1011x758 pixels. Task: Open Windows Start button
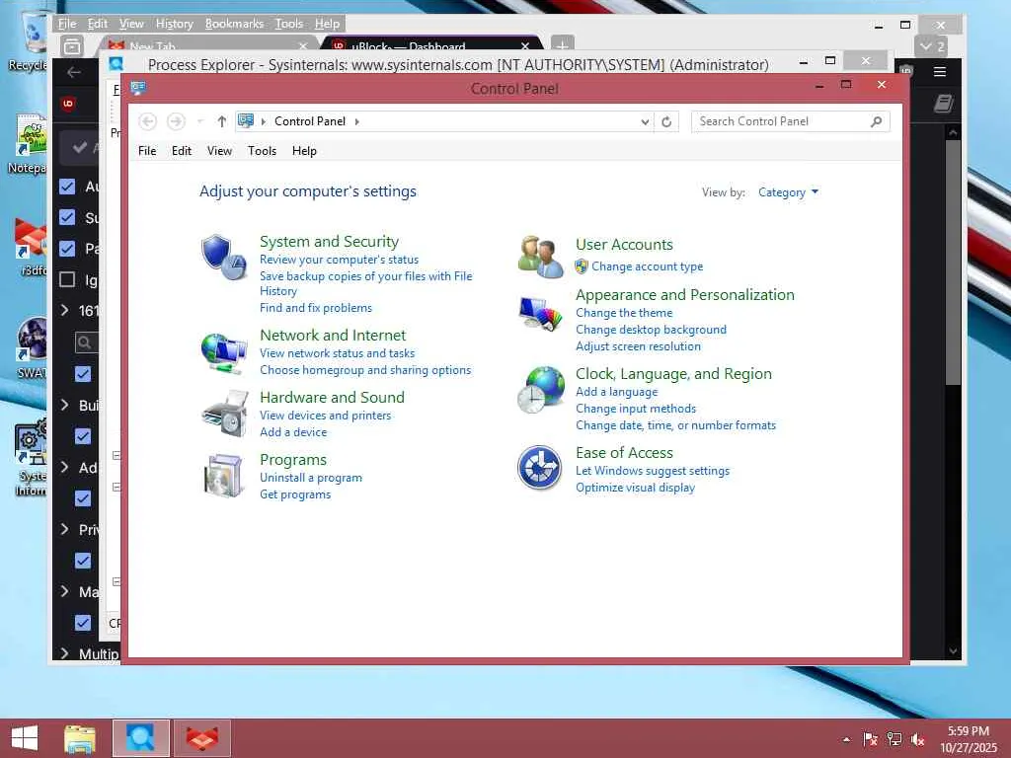point(25,738)
